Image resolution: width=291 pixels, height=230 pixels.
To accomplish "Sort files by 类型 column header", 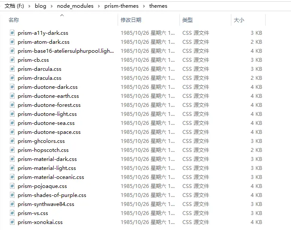I will pyautogui.click(x=188, y=20).
